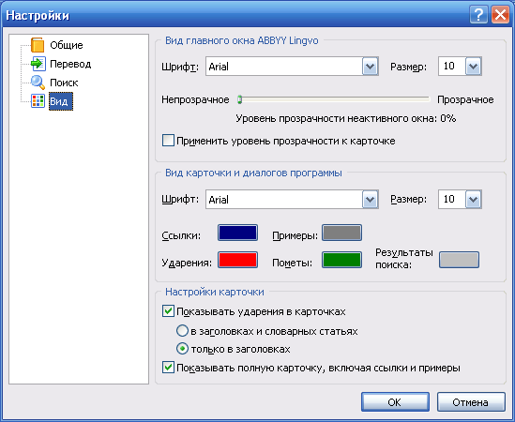The width and height of the screenshot is (515, 422).
Task: Select Вид in the settings tree
Action: point(61,101)
